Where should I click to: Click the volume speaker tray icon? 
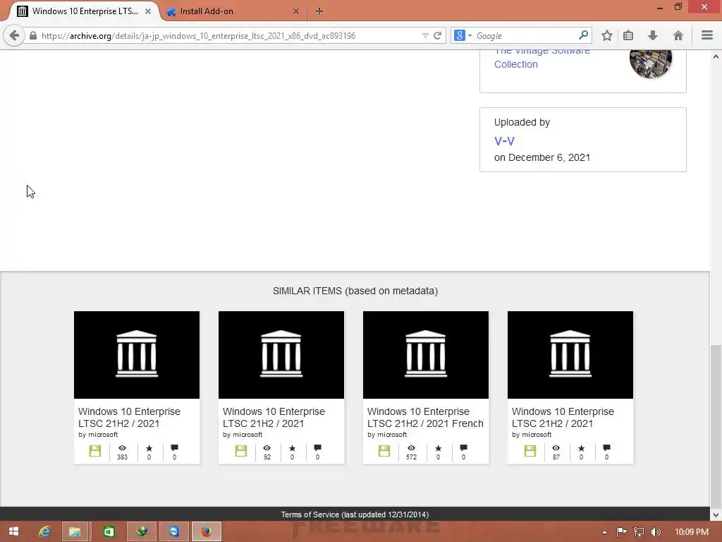655,532
